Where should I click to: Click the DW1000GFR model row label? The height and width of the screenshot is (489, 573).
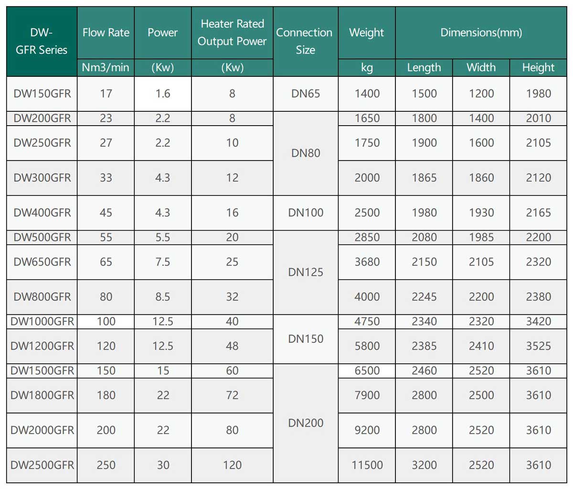pos(41,321)
